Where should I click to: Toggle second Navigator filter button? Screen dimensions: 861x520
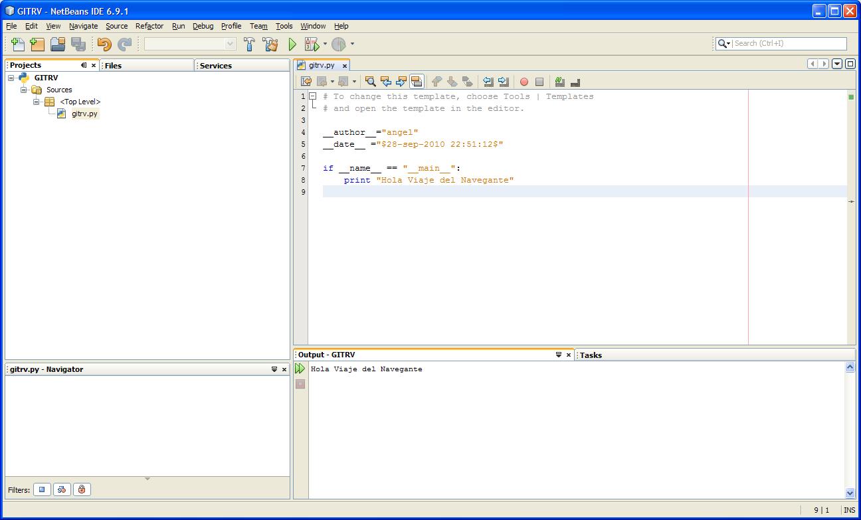pos(62,489)
